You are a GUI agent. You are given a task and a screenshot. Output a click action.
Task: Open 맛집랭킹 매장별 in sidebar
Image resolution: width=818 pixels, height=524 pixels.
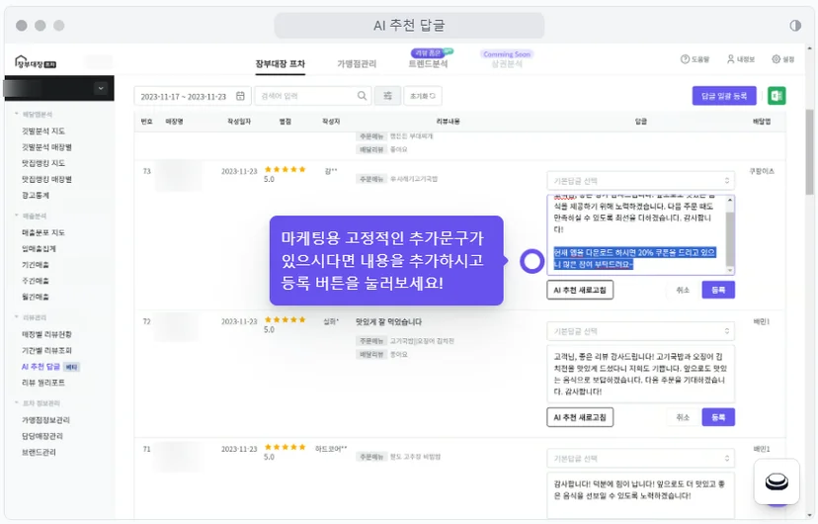[46, 180]
